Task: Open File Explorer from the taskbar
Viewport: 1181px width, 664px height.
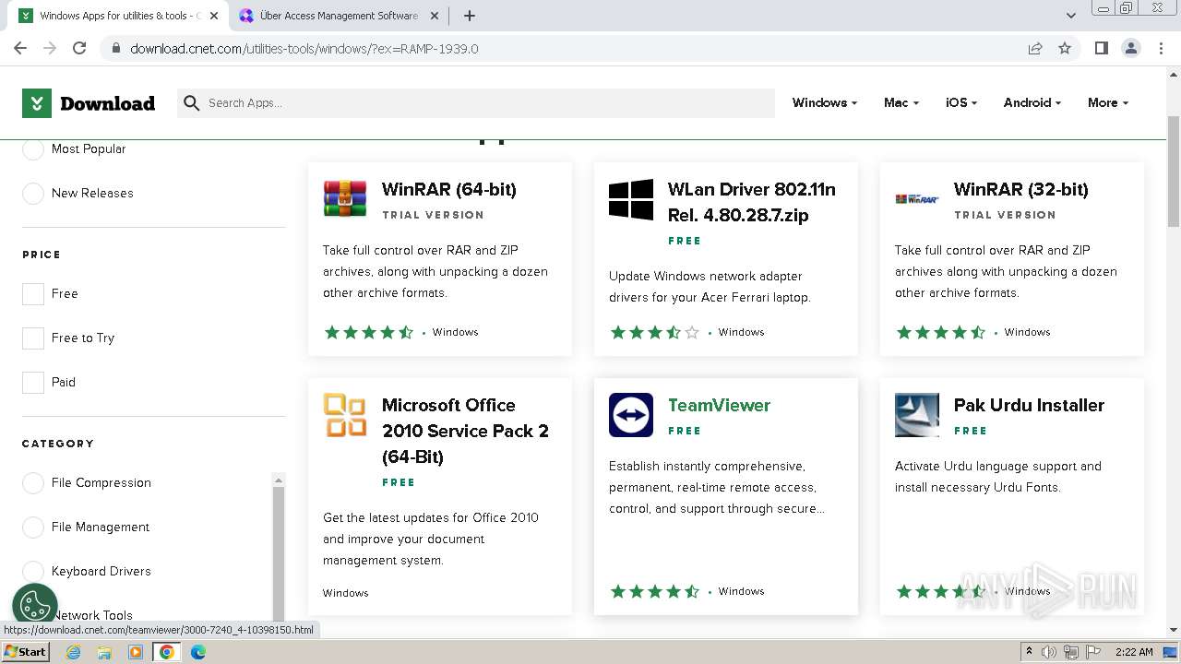Action: coord(104,652)
